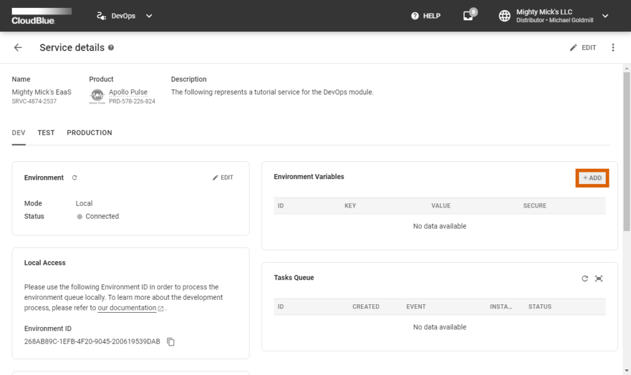This screenshot has width=631, height=375.
Task: Add a new environment variable
Action: click(x=592, y=178)
